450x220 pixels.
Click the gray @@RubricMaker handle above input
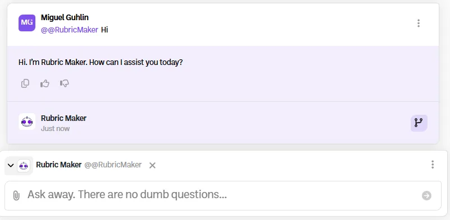click(x=113, y=165)
